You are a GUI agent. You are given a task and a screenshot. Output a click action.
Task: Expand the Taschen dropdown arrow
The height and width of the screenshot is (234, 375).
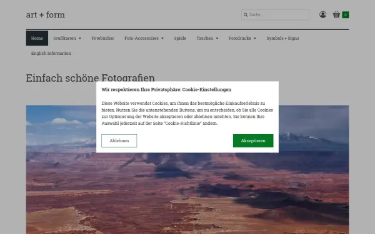217,39
